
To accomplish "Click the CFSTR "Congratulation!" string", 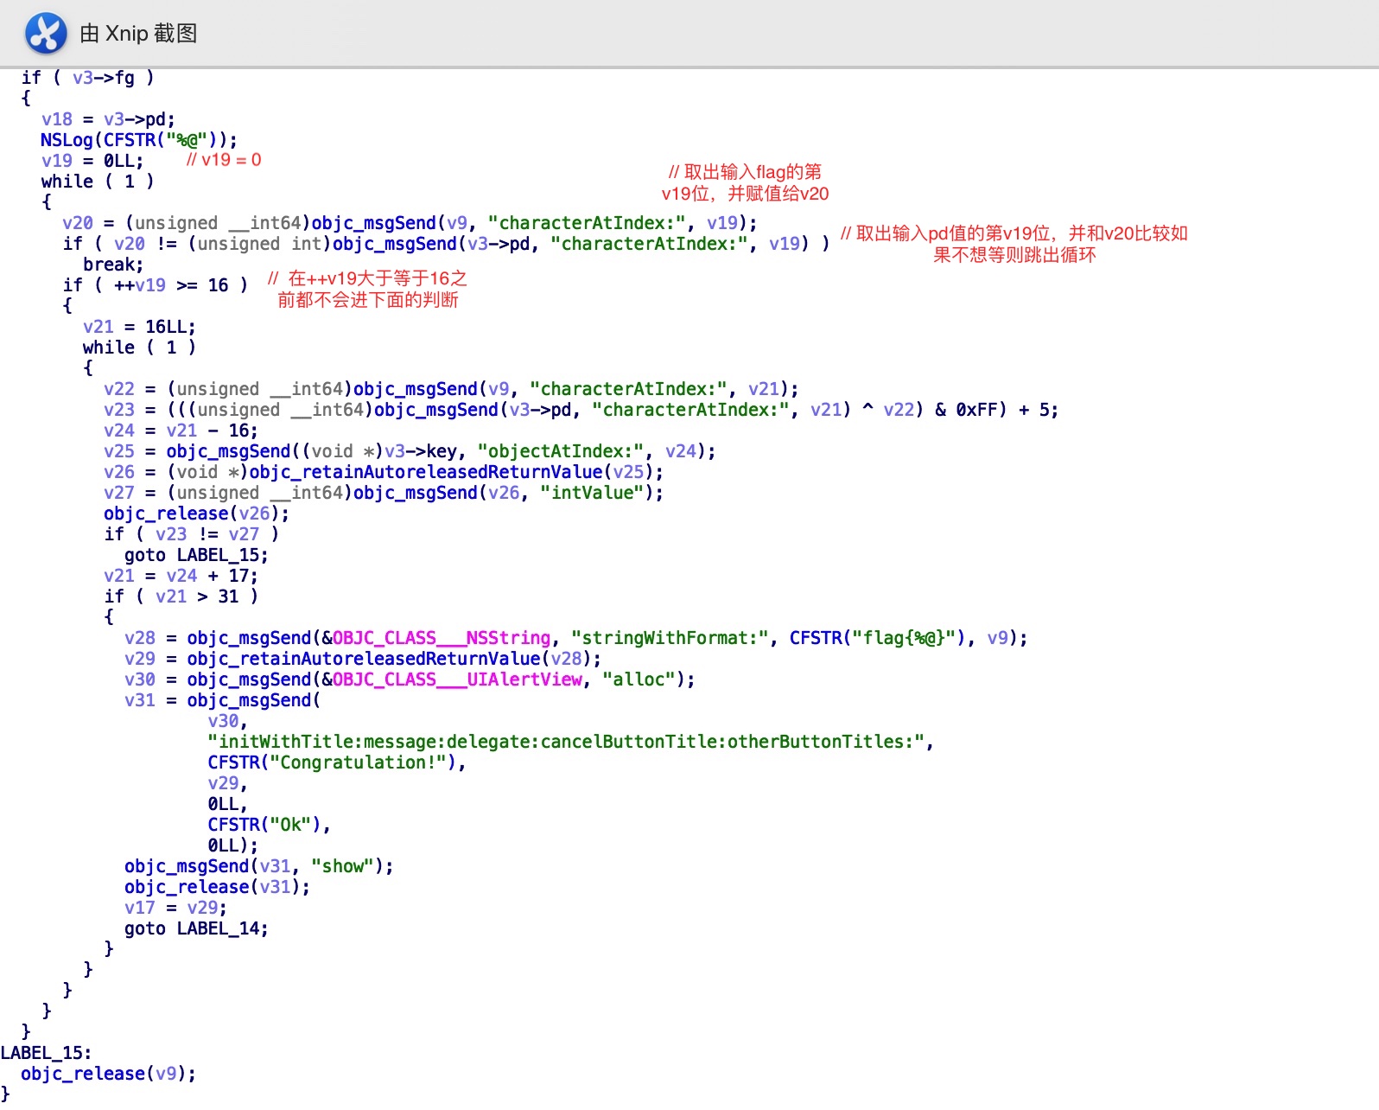I will click(336, 762).
